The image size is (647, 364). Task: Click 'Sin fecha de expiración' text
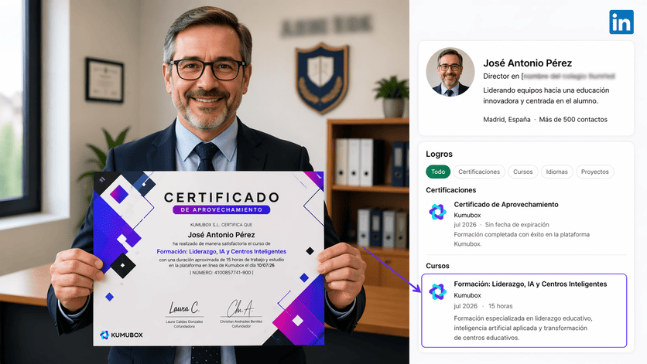tap(517, 225)
